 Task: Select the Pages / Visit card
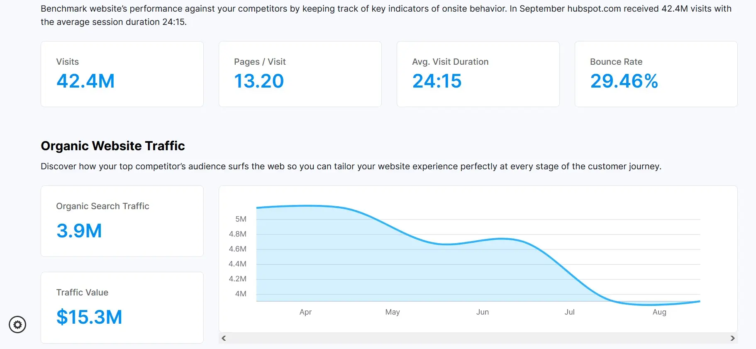[300, 74]
